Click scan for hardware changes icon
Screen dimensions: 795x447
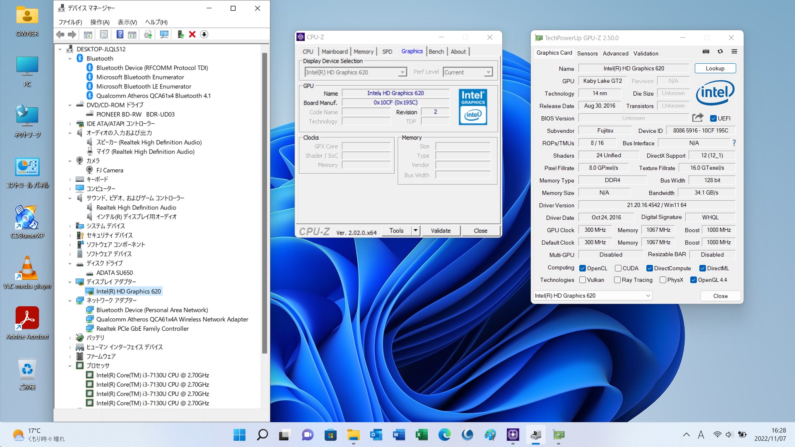[164, 34]
